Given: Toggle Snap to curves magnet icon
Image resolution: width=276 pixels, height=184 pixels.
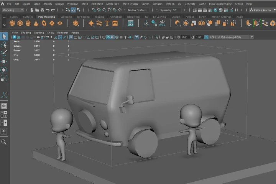Looking at the screenshot, I should (x=99, y=10).
